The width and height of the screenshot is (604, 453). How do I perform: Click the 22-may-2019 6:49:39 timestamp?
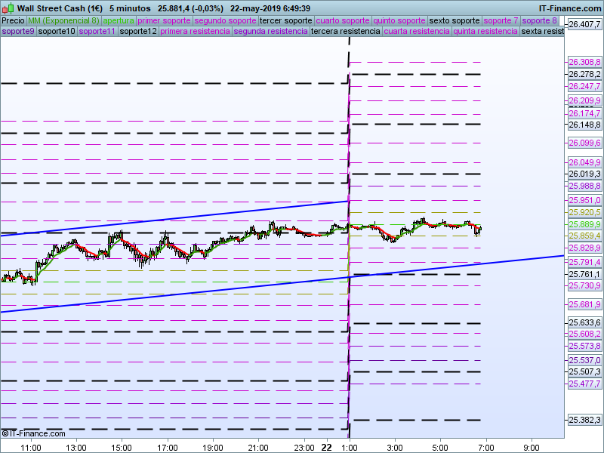point(270,8)
